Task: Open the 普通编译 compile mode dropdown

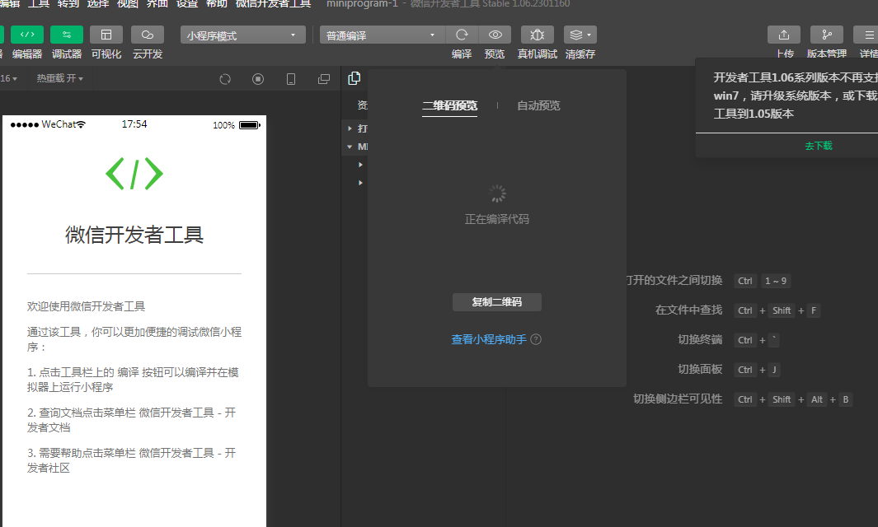Action: coord(383,35)
